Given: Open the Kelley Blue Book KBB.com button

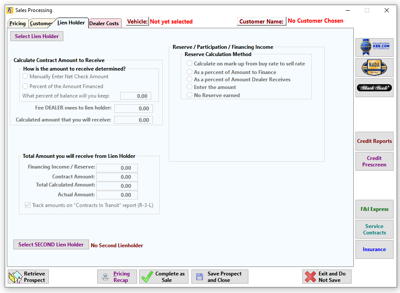Looking at the screenshot, I should pos(374,47).
